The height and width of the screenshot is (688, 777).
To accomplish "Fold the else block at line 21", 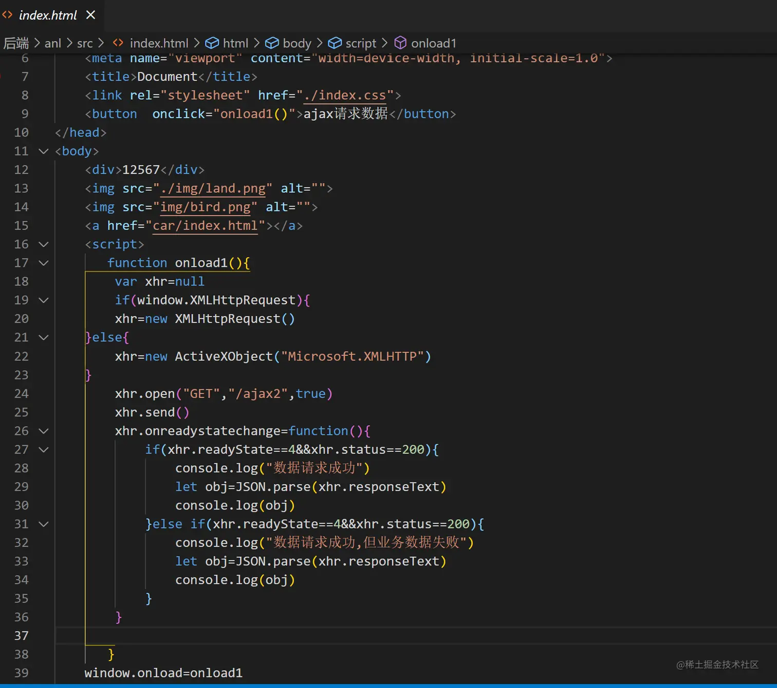I will [44, 337].
